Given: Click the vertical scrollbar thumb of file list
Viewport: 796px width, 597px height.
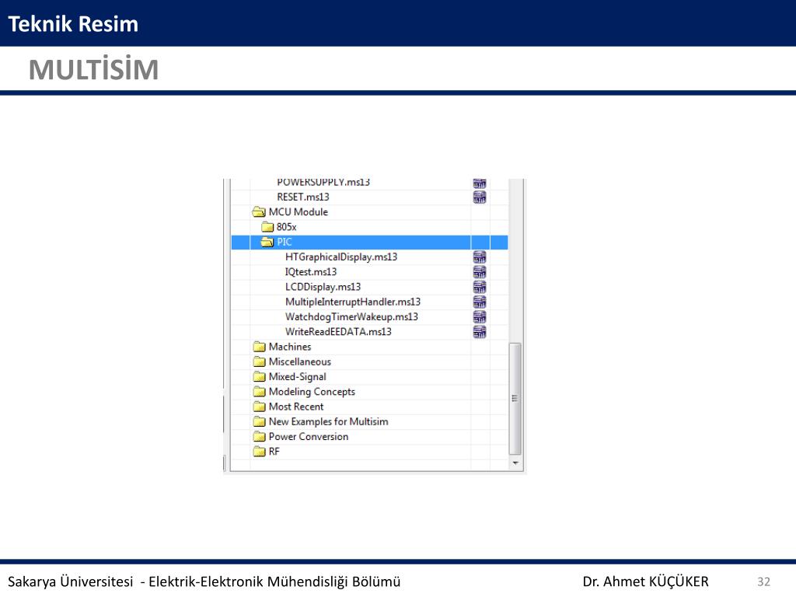Looking at the screenshot, I should point(515,399).
